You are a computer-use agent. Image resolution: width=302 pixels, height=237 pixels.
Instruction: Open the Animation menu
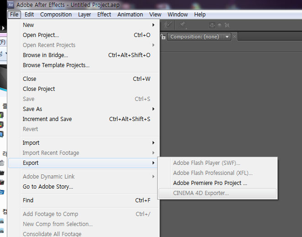click(130, 15)
